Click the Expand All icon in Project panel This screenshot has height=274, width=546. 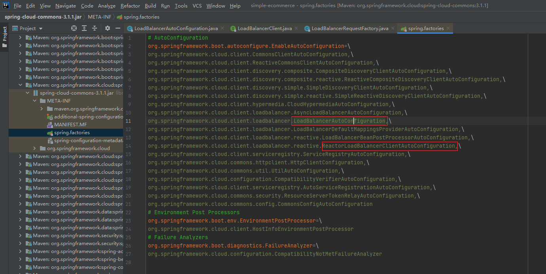tap(84, 28)
